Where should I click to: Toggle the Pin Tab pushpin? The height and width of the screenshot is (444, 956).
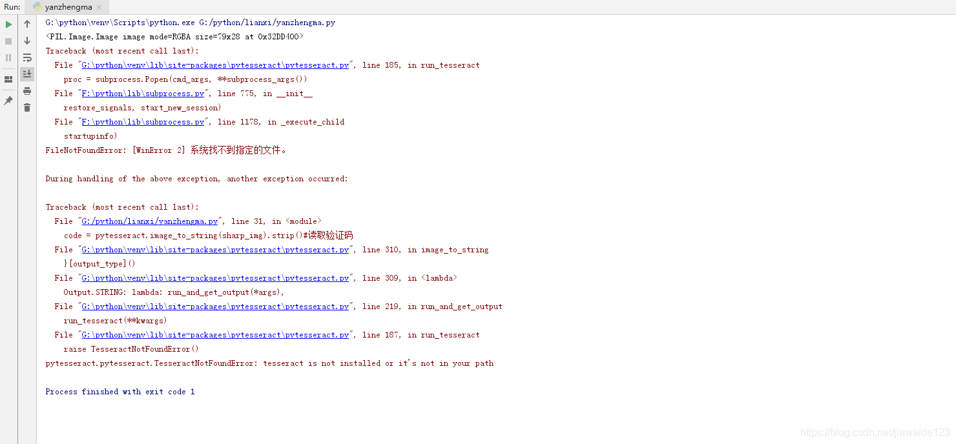click(x=8, y=101)
